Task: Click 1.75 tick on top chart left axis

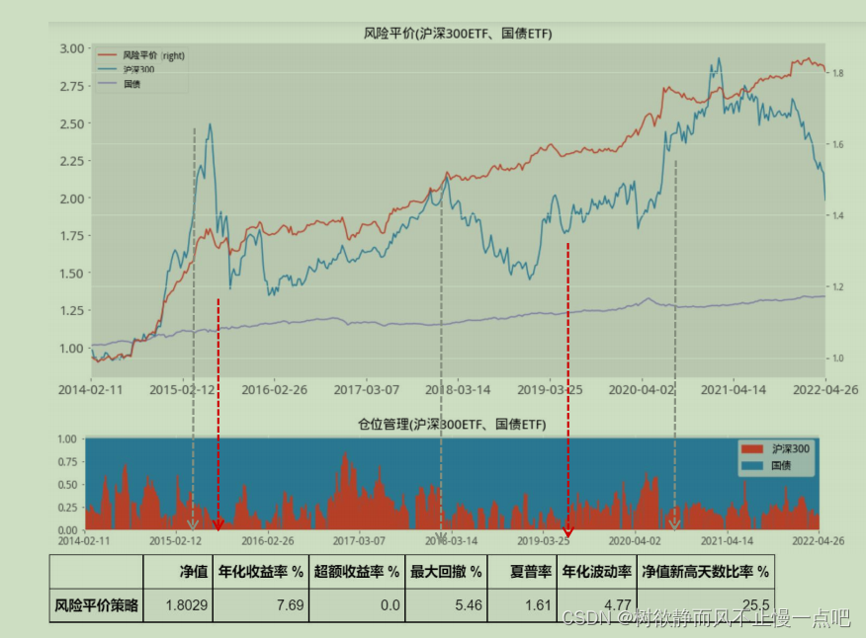Action: 72,236
